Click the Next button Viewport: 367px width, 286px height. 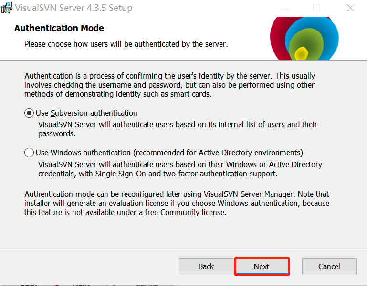[x=262, y=266]
